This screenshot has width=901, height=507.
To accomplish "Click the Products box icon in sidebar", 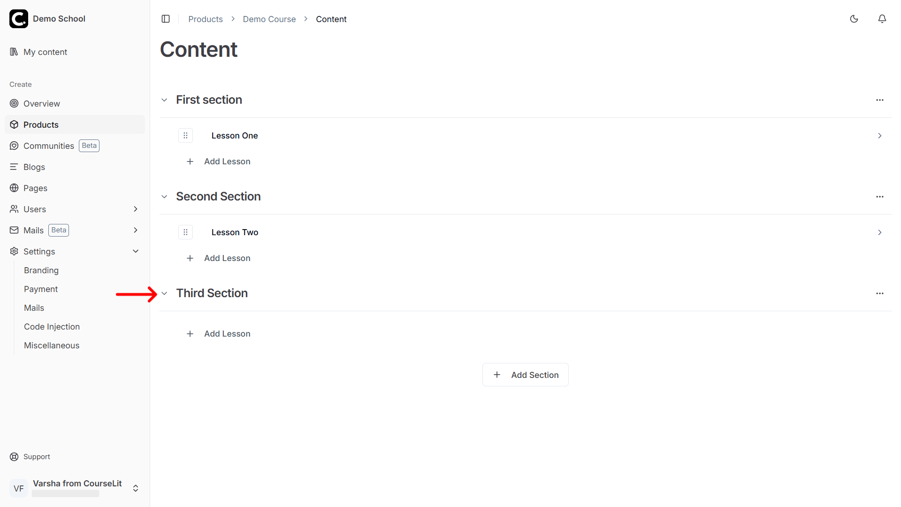I will point(14,124).
